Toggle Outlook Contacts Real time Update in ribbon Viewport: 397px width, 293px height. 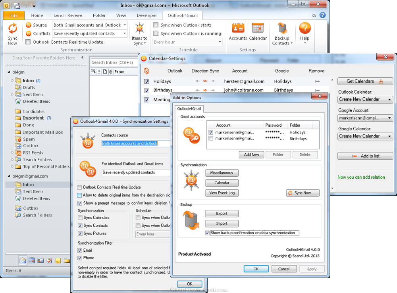28,42
